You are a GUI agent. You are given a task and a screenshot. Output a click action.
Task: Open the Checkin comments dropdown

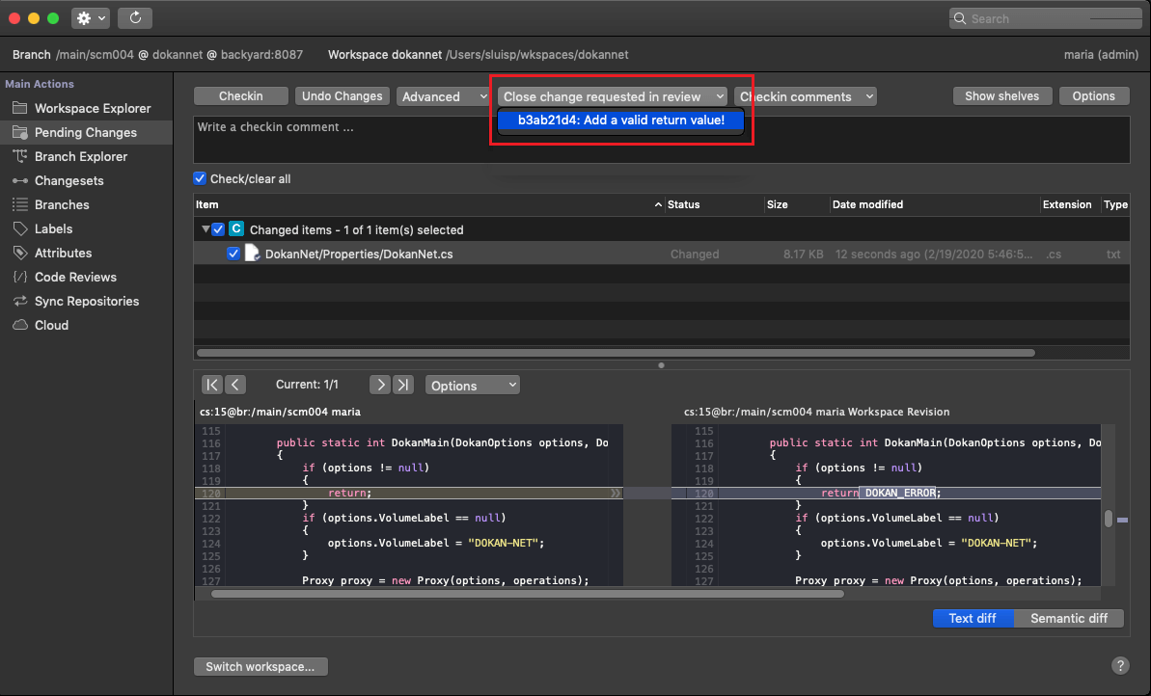tap(806, 96)
